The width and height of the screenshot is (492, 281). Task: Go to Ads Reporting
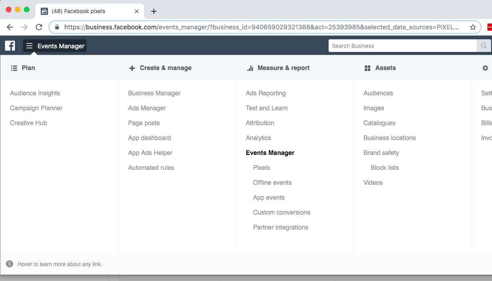(266, 93)
